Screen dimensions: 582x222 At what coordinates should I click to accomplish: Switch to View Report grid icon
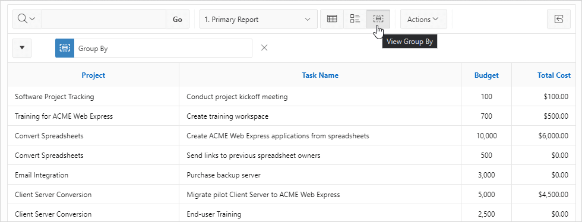[x=332, y=20]
